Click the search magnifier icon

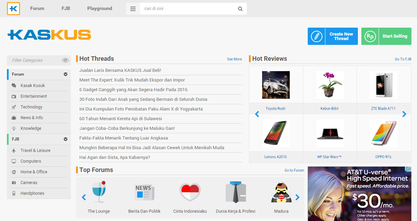(x=240, y=9)
